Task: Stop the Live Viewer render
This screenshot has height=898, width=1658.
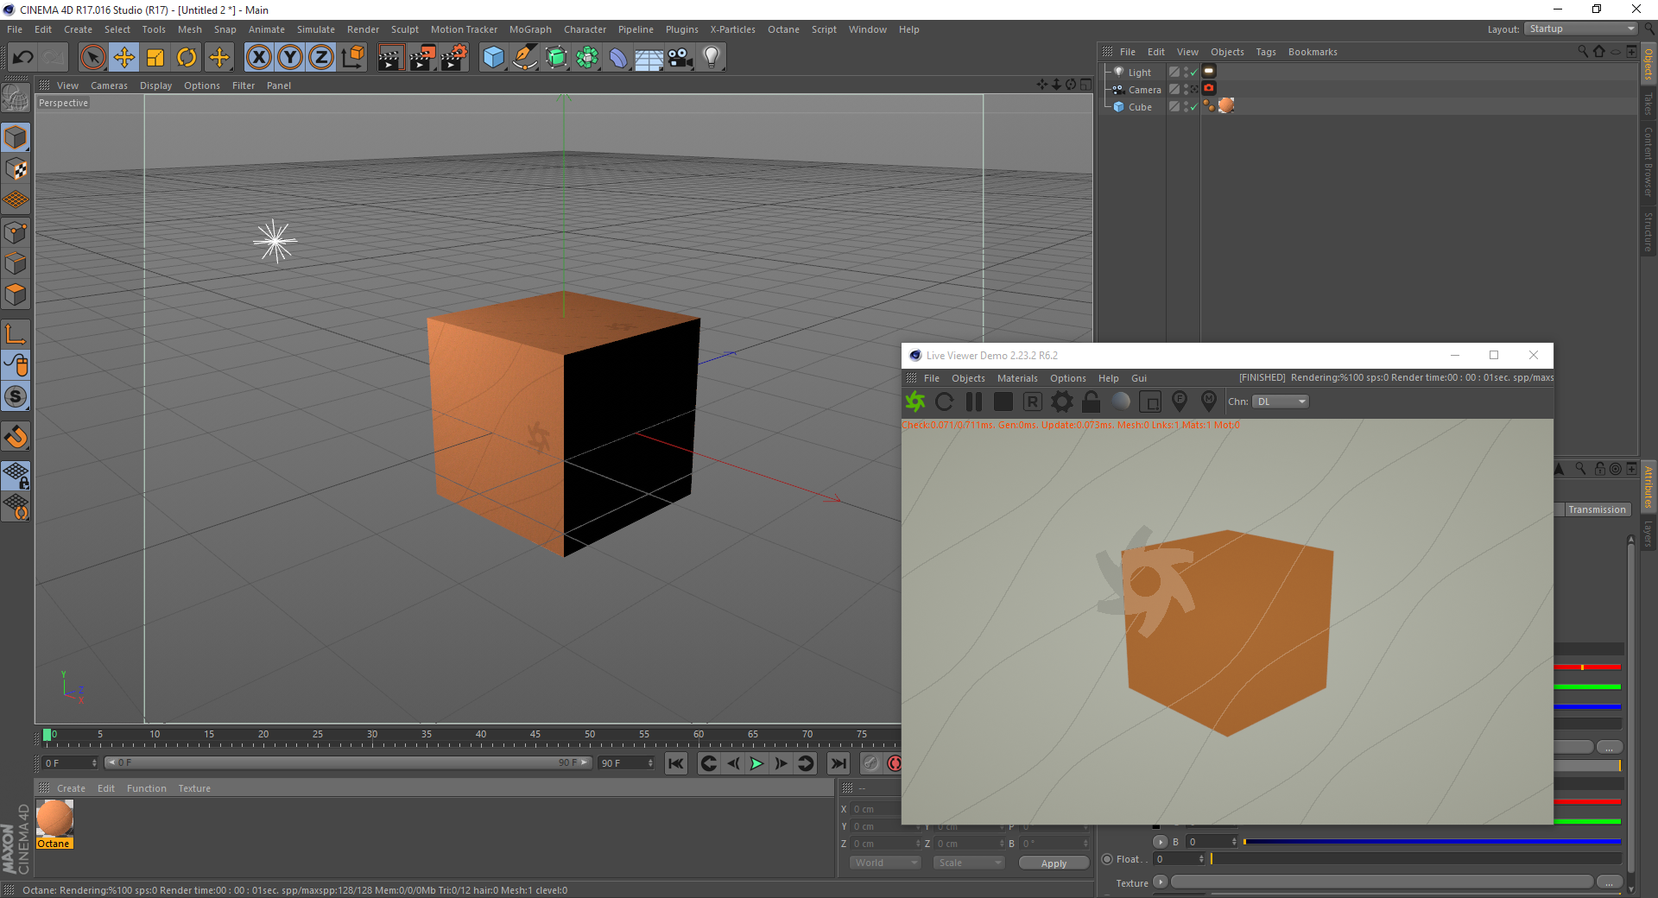Action: click(x=1003, y=402)
